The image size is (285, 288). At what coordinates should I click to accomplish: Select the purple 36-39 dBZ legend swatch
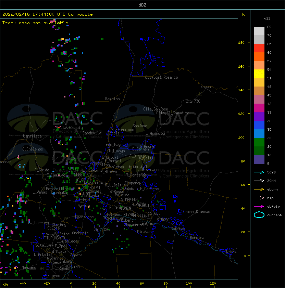[259, 116]
